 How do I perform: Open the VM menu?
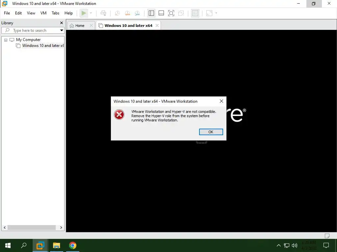point(43,13)
